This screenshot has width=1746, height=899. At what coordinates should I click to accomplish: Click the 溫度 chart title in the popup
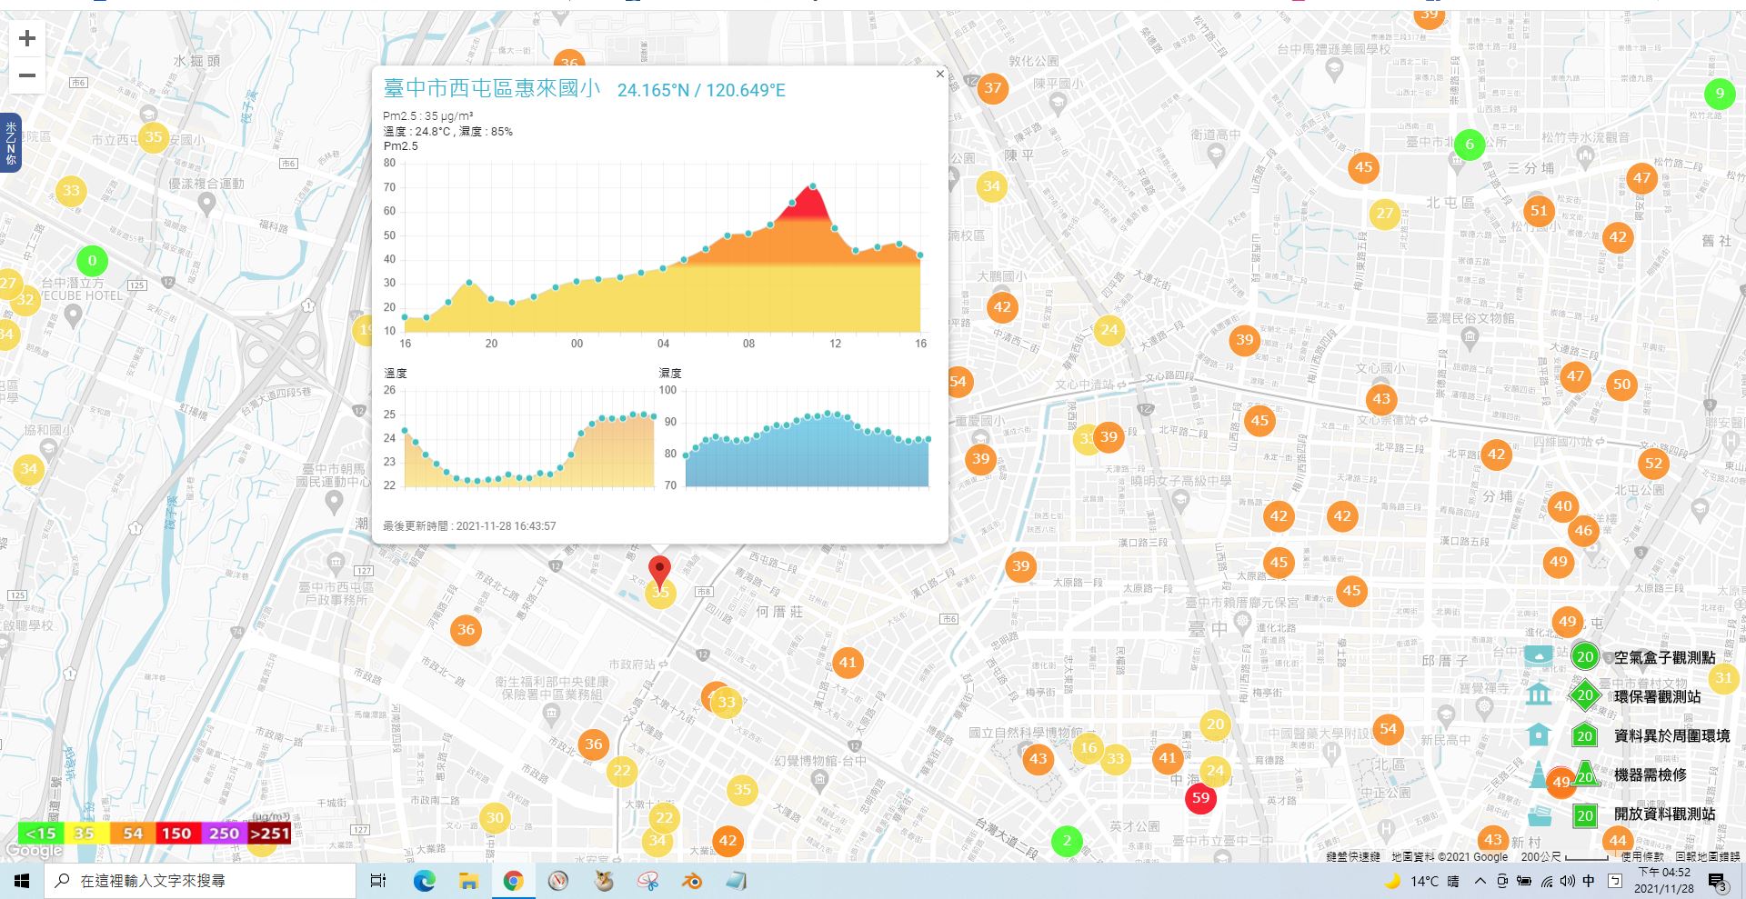click(395, 374)
